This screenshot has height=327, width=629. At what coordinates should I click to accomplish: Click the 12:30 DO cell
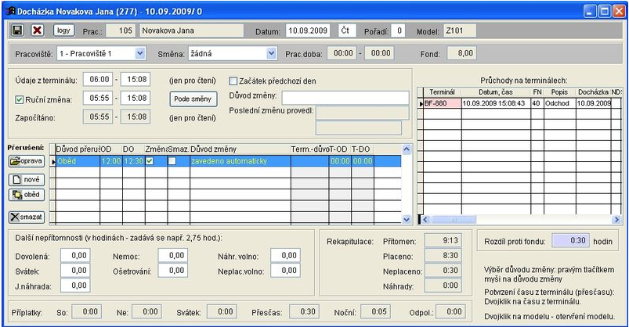(134, 161)
